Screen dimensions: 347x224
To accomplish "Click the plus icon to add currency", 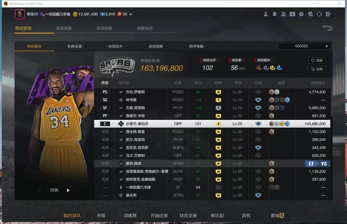I will pyautogui.click(x=131, y=14).
